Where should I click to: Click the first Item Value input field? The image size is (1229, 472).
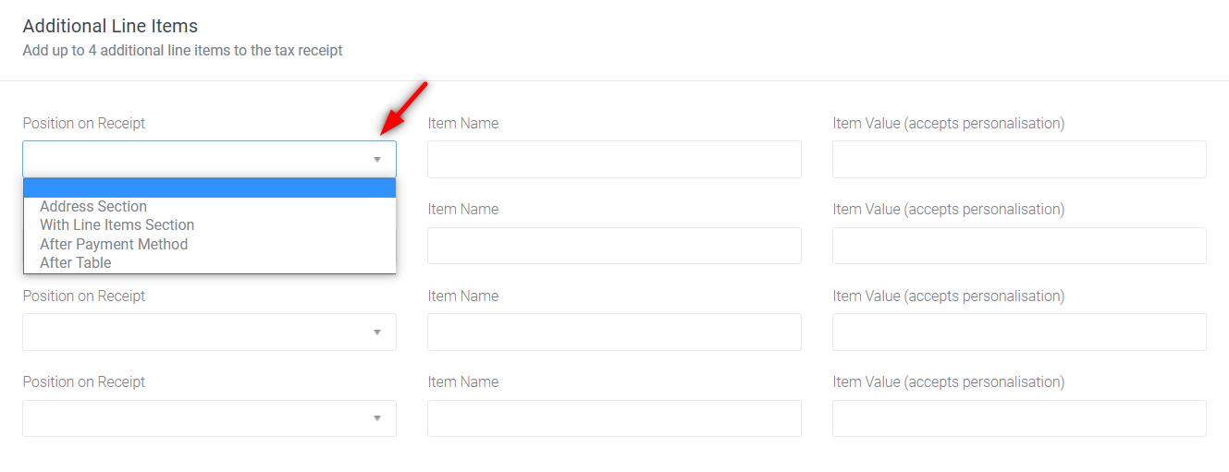[x=1019, y=159]
